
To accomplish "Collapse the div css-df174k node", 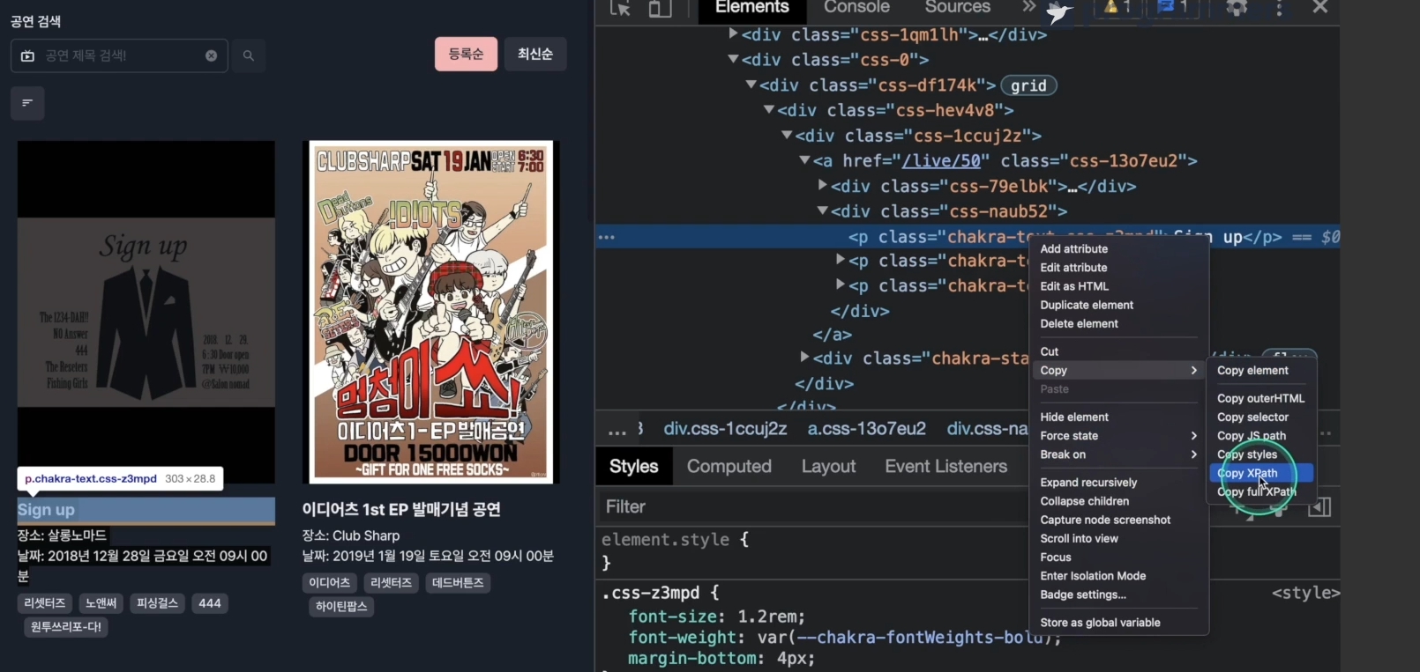I will (x=751, y=85).
